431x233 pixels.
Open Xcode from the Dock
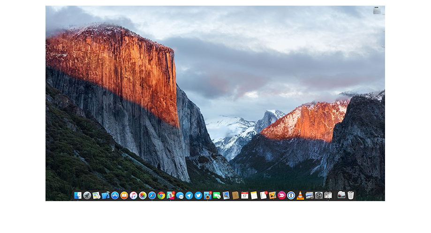(x=106, y=195)
